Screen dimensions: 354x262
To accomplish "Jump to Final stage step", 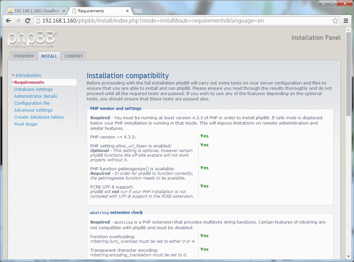I will 25,124.
